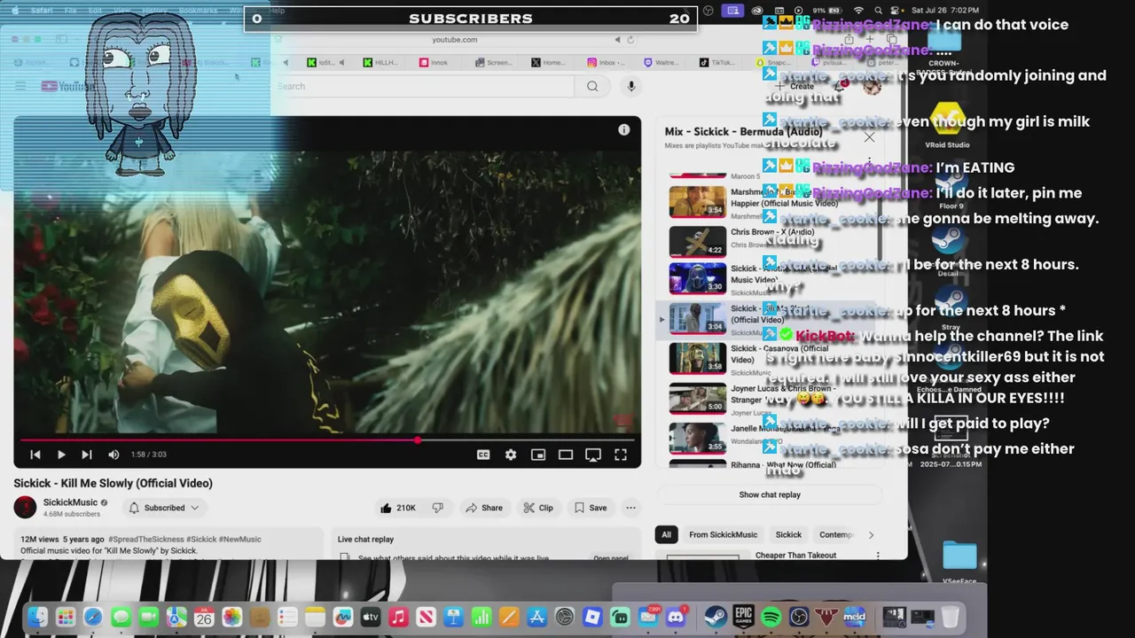Open App Store from the dock
Screen dimensions: 1135x638
click(536, 617)
